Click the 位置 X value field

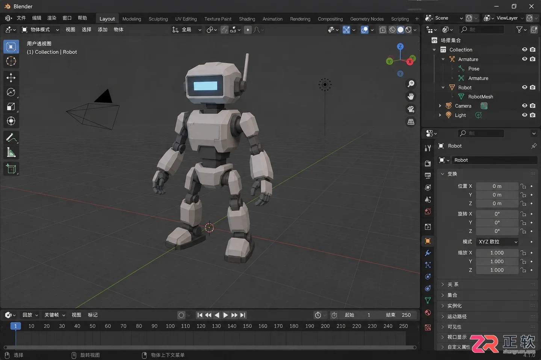point(497,186)
